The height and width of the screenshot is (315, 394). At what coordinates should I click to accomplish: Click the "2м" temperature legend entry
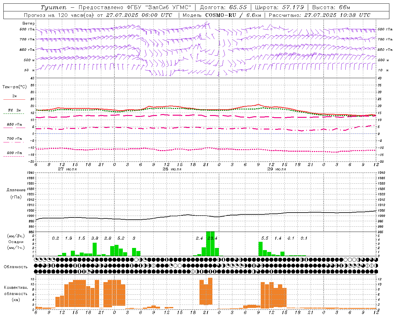coord(14,96)
